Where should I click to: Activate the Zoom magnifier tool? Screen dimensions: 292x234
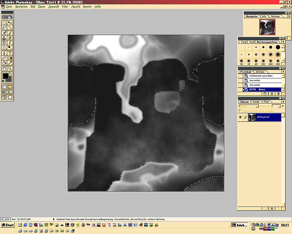coord(10,68)
